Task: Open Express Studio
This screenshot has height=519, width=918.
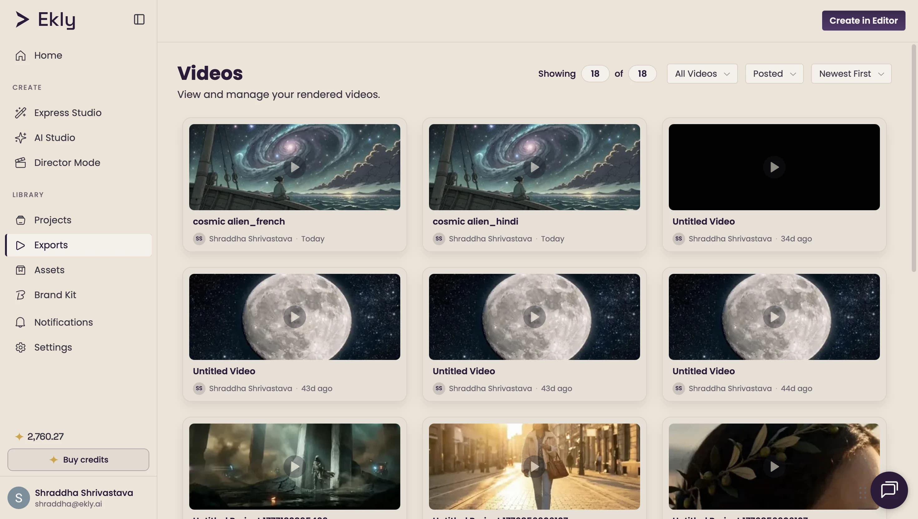Action: click(78, 113)
